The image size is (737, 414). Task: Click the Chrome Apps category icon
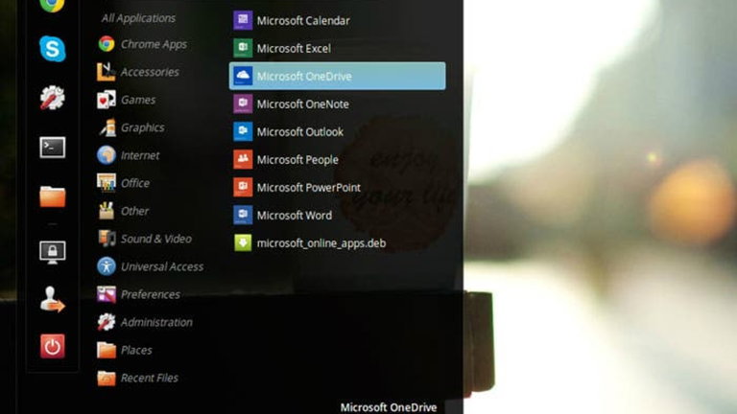click(x=107, y=44)
